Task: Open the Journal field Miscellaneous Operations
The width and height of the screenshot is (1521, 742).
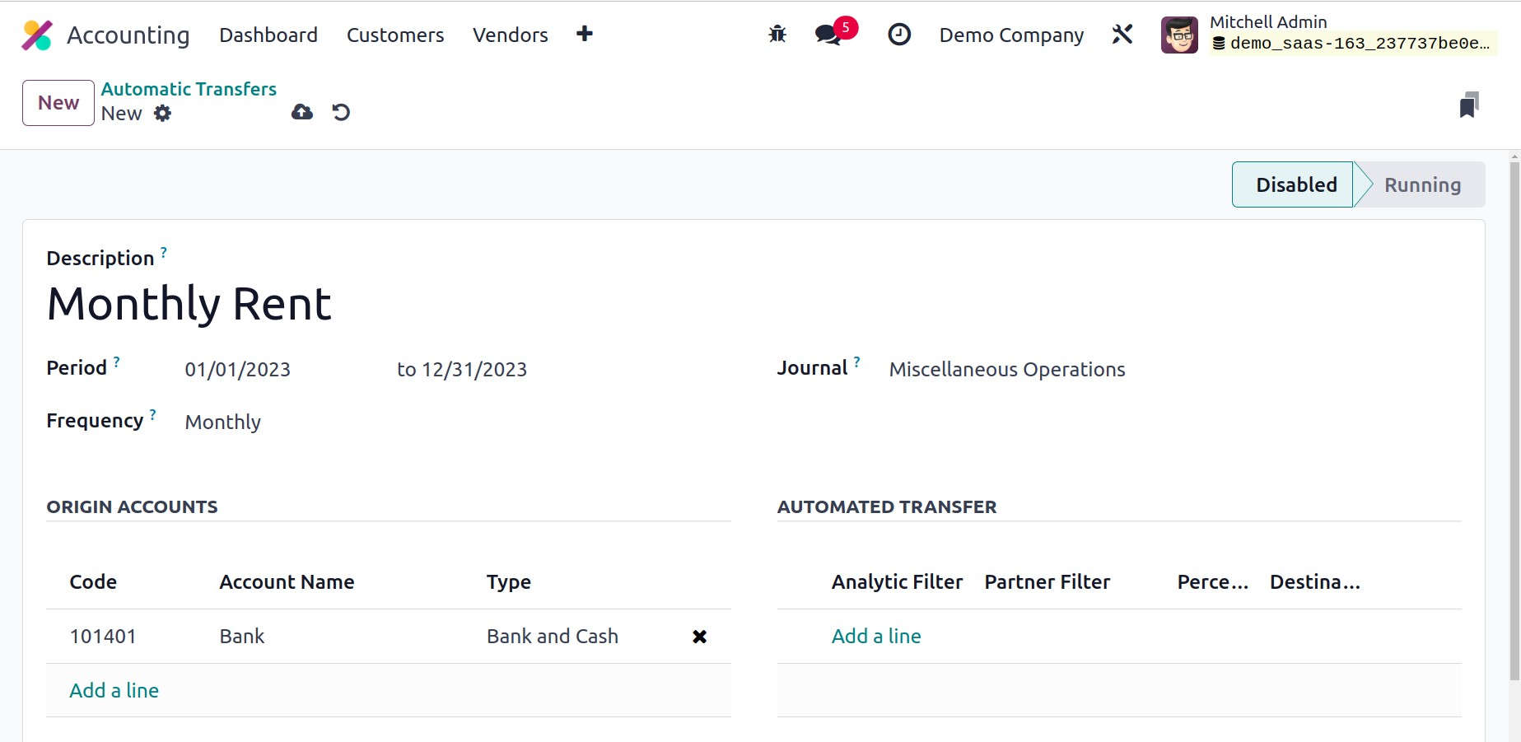Action: [x=1006, y=370]
